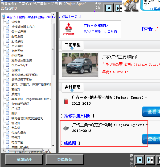Open 配电系统 wiring entry

(x=17, y=36)
